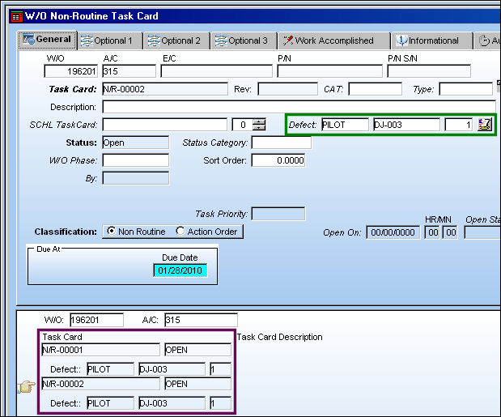The image size is (501, 417).
Task: Open the defect report icon beside Defect fields
Action: pos(484,125)
